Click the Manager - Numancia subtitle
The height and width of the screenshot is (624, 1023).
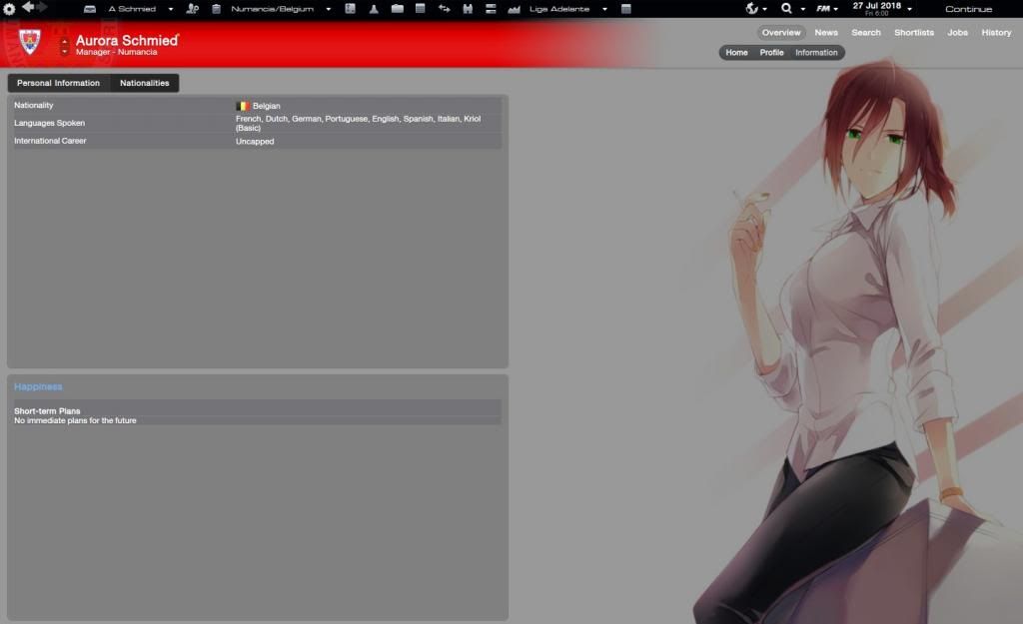tap(116, 52)
